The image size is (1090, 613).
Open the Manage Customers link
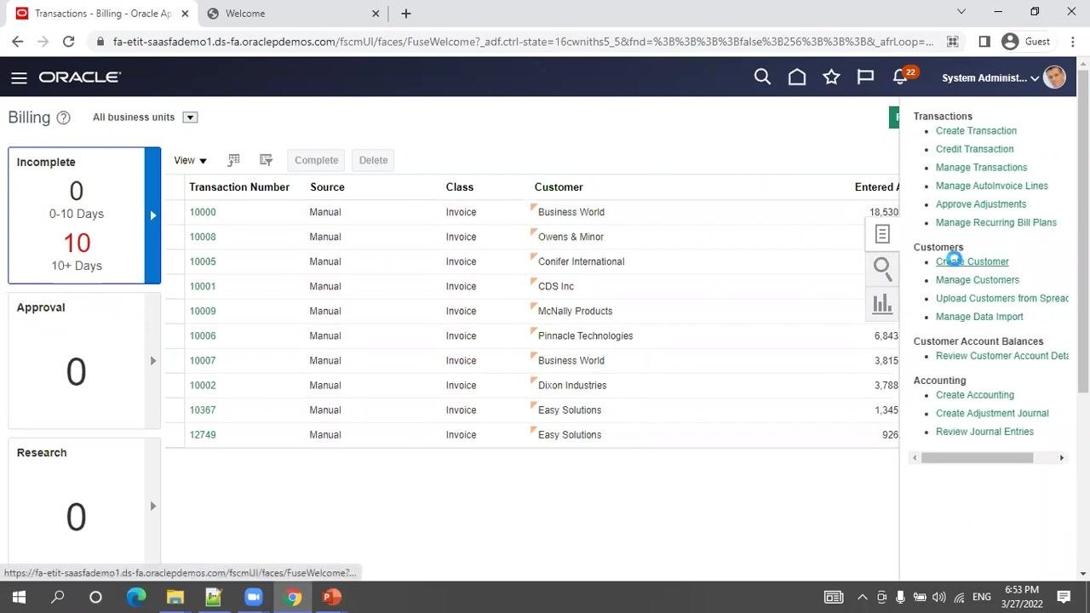pos(977,280)
